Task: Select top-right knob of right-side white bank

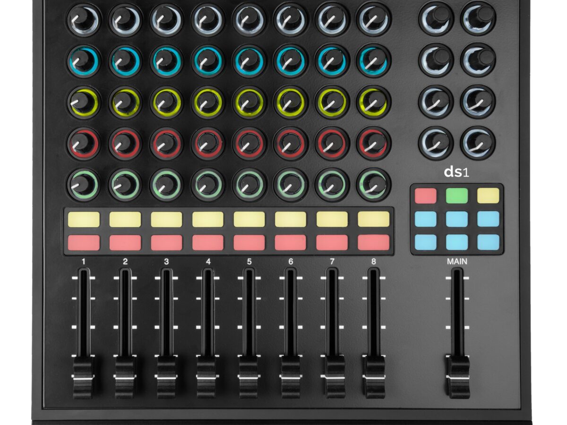Action: pyautogui.click(x=478, y=18)
